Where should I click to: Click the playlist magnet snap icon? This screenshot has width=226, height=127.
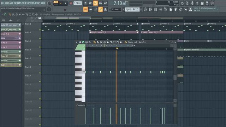pyautogui.click(x=5, y=14)
